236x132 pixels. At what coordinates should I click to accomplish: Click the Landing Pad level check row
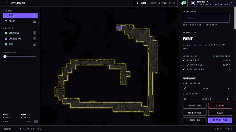pyautogui.click(x=206, y=65)
